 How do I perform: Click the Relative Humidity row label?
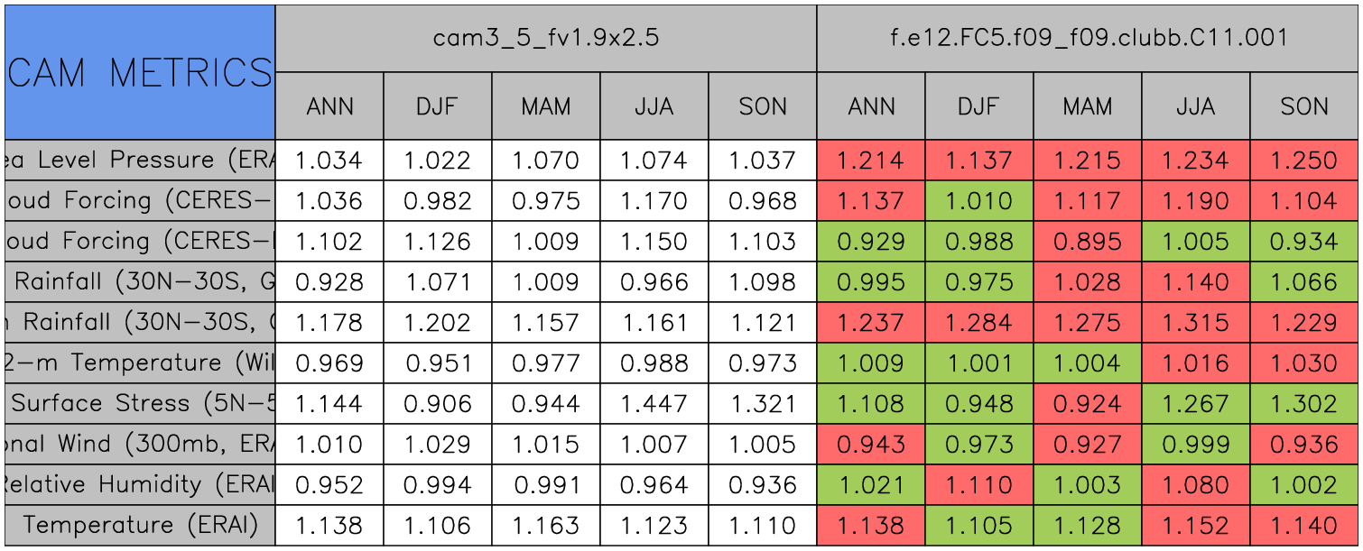[140, 484]
